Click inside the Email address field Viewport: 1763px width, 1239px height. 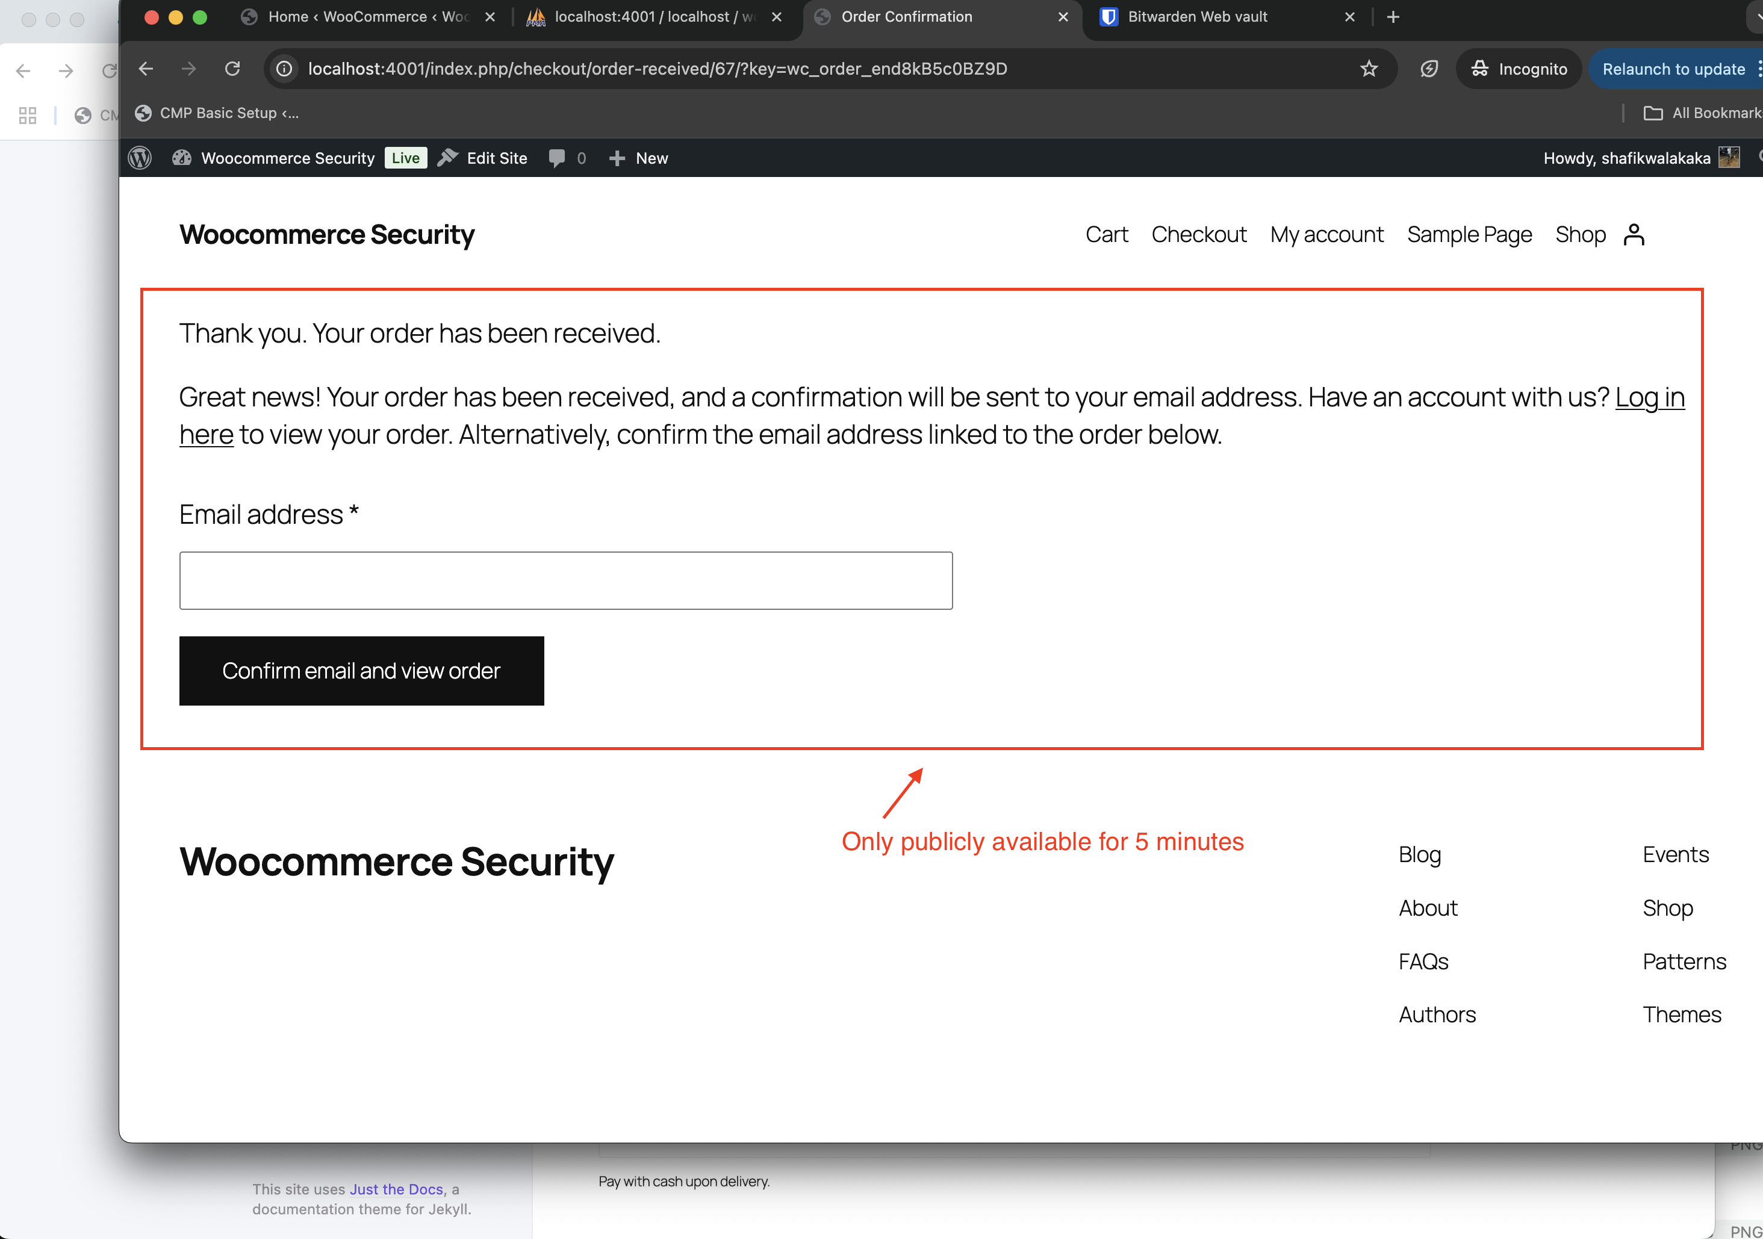(565, 580)
